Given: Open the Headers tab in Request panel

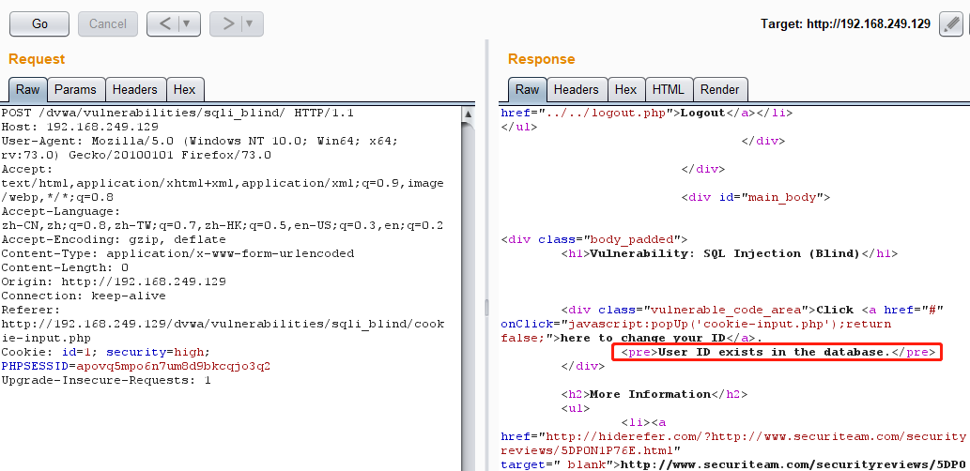Looking at the screenshot, I should click(x=134, y=90).
